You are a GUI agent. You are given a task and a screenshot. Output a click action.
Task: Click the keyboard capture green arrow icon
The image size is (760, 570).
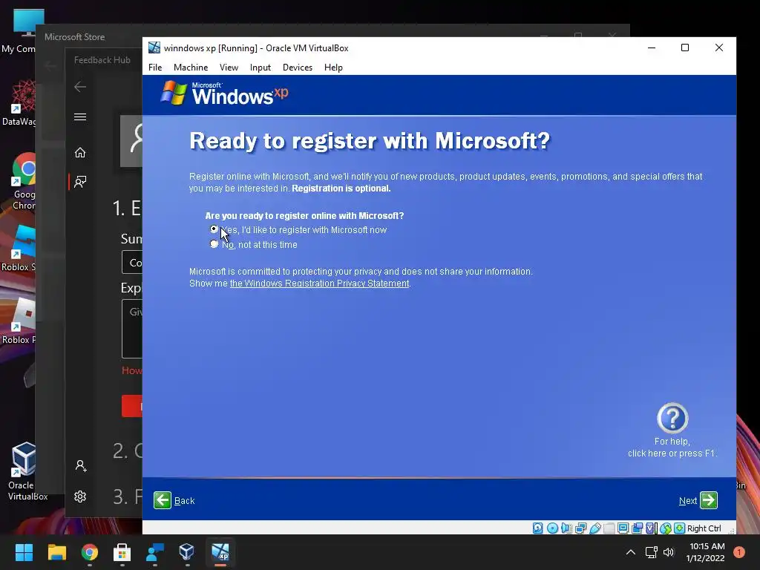click(x=680, y=528)
